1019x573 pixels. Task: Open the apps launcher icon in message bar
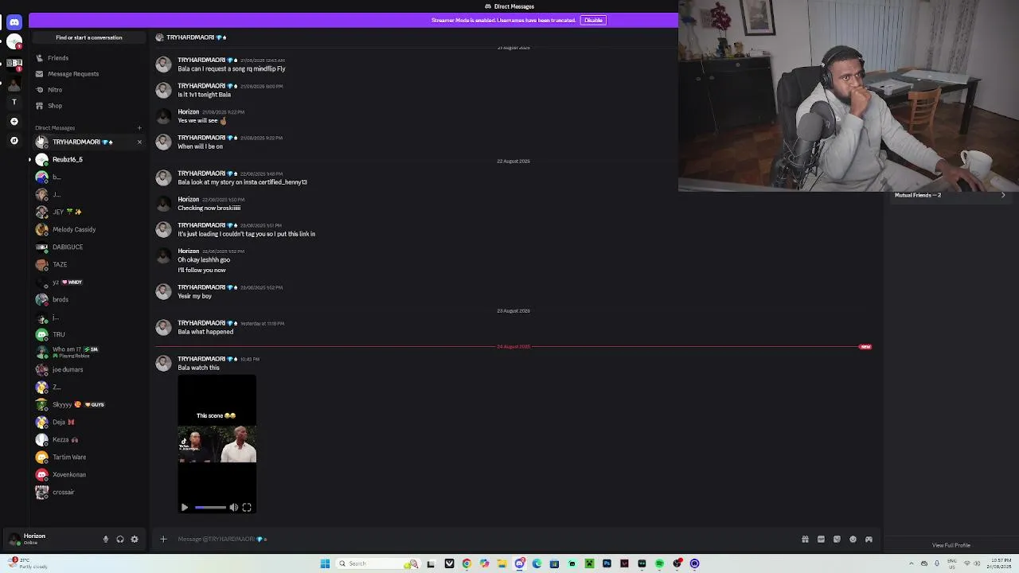tap(869, 540)
